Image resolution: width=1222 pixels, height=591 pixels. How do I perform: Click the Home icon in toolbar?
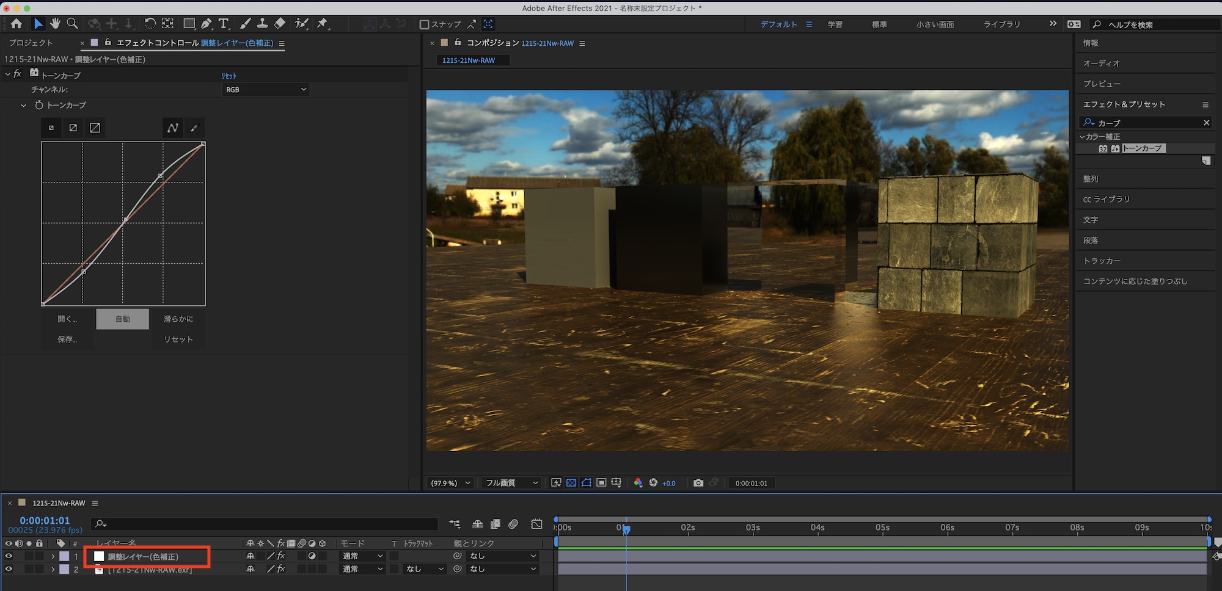(x=16, y=24)
